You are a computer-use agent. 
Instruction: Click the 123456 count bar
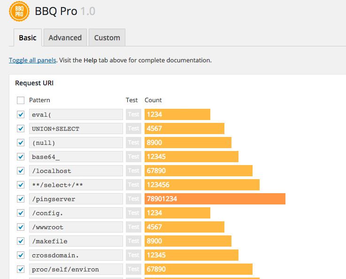(x=202, y=185)
